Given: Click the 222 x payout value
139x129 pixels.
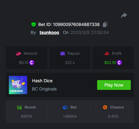Looking at the screenshot, I should [70, 63].
